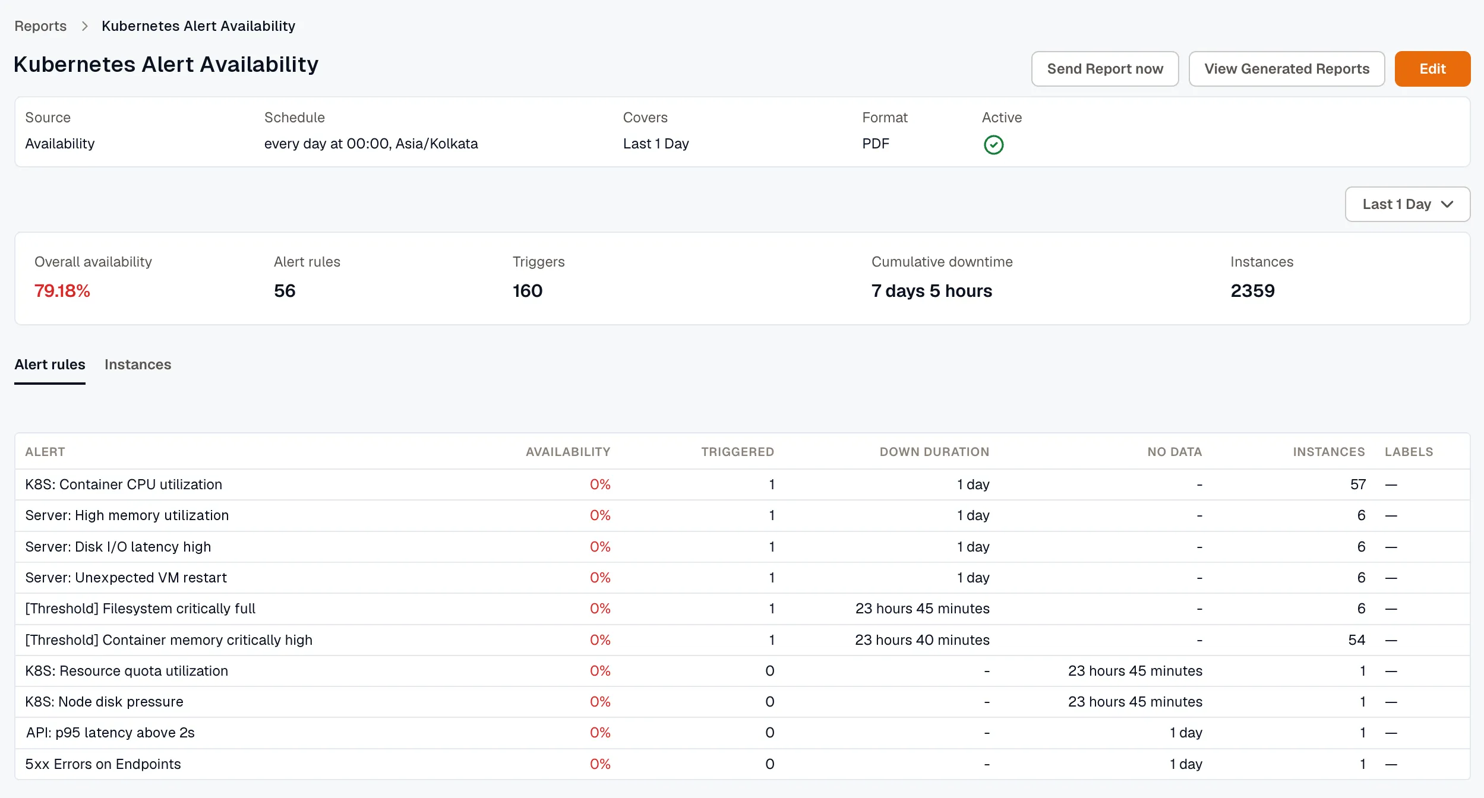Viewport: 1484px width, 798px height.
Task: Click the 56 alert rules value
Action: [285, 291]
